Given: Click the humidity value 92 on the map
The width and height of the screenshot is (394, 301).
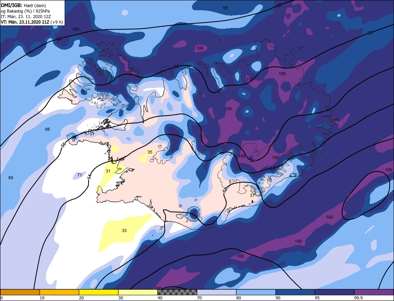Looking at the screenshot, I should pos(74,137).
